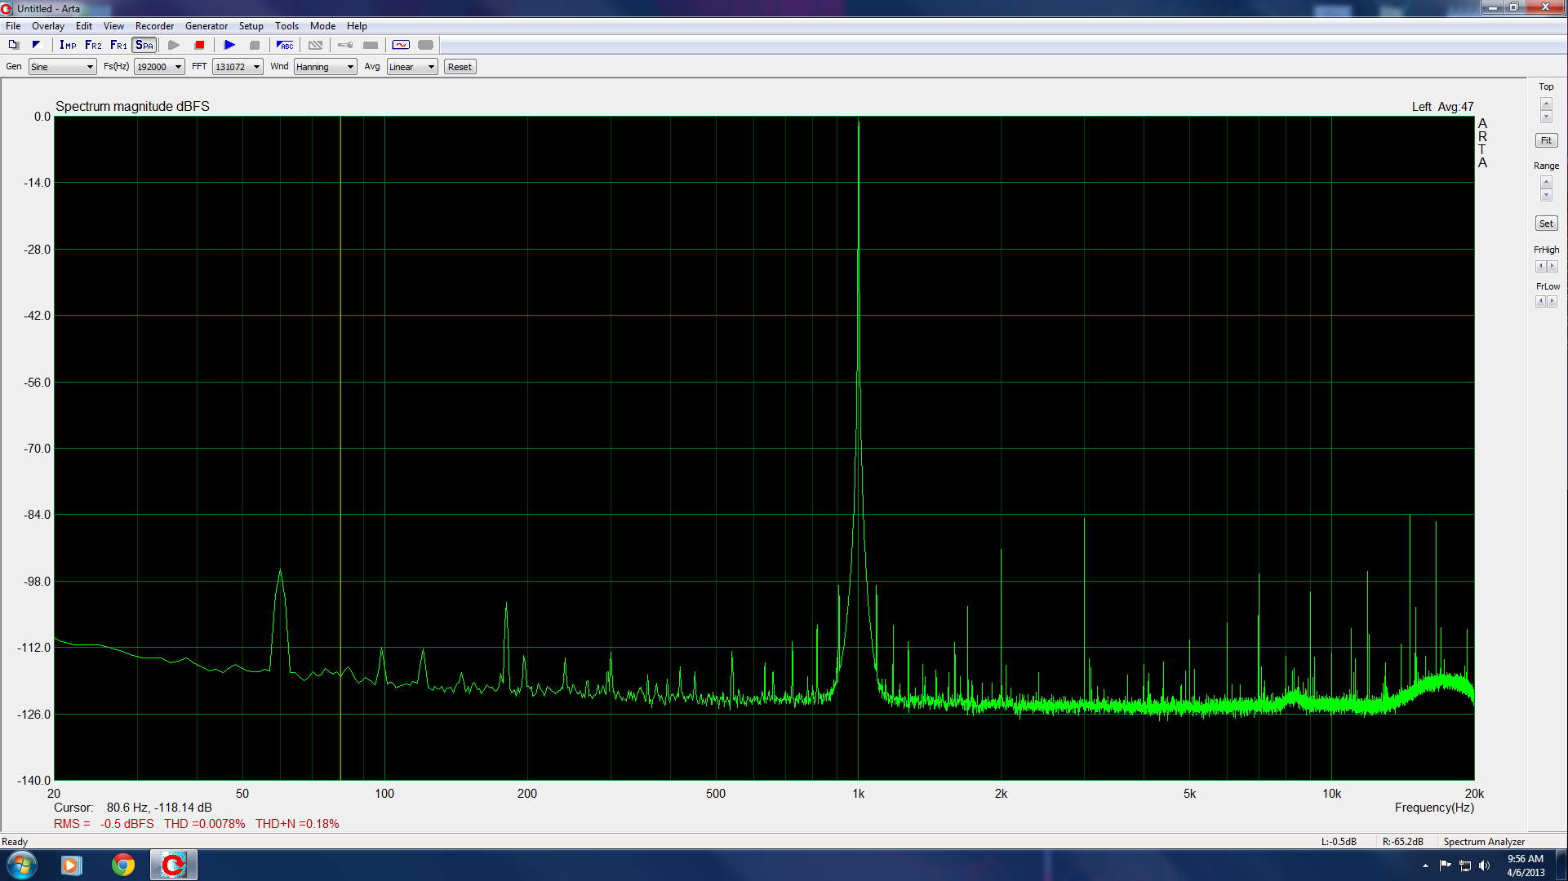The width and height of the screenshot is (1568, 881).
Task: Click the Spectrum magnitude dBFS title
Action: click(132, 107)
